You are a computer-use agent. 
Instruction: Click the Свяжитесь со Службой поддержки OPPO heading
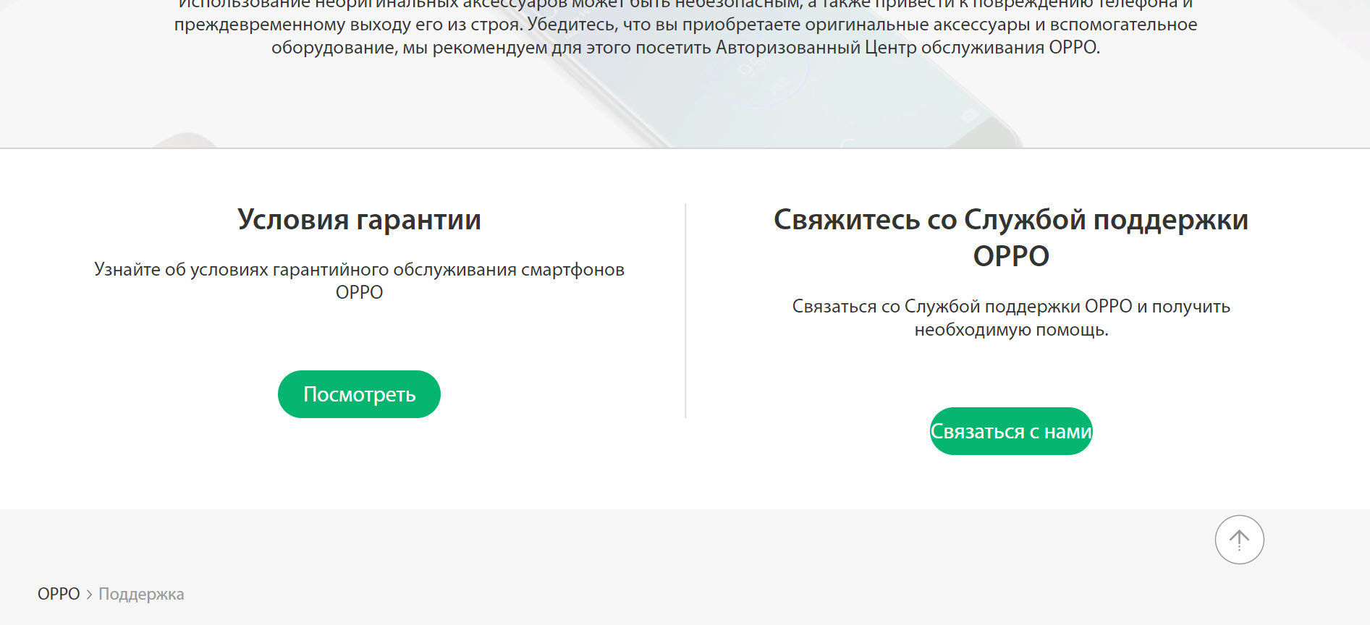[x=1011, y=237]
